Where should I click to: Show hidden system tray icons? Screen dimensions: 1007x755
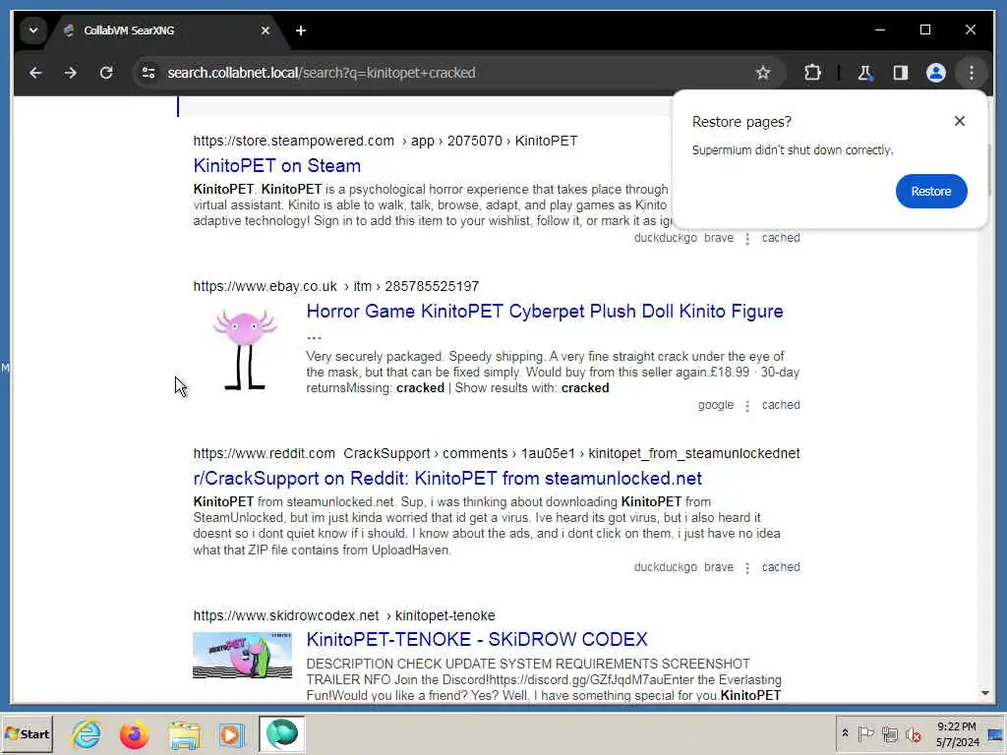(x=845, y=733)
